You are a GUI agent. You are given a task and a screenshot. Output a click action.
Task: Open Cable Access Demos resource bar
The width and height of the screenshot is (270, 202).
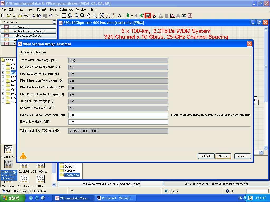[x=28, y=36]
